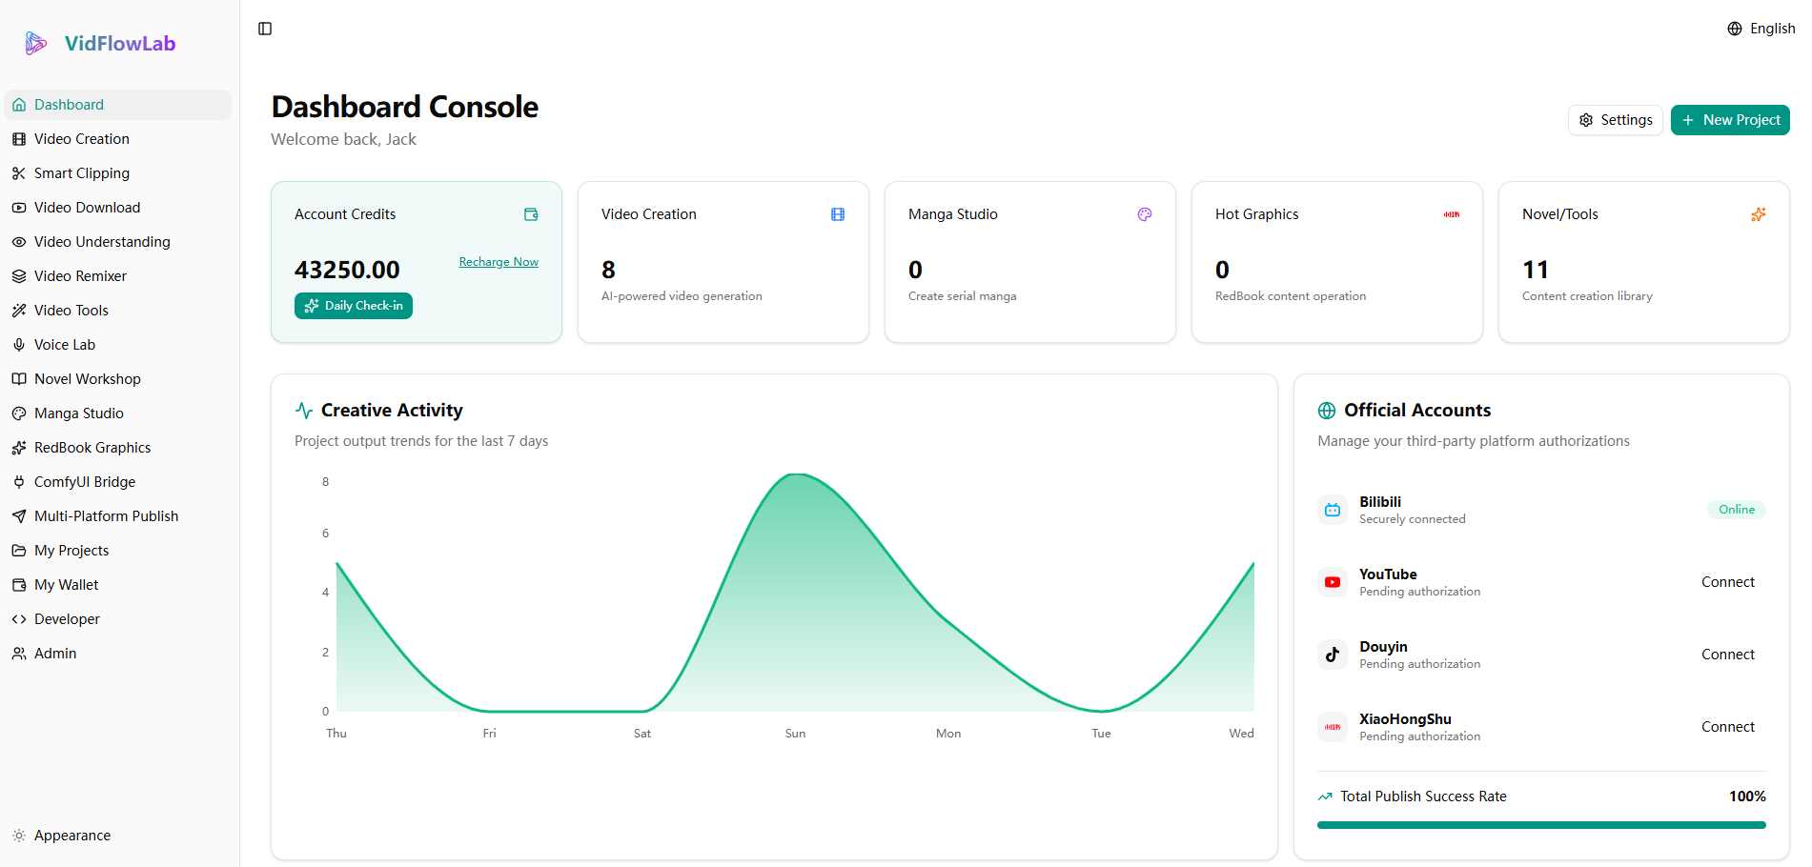The image size is (1812, 867).
Task: Click the sparkle icon on Novel/Tools card
Action: (1759, 214)
